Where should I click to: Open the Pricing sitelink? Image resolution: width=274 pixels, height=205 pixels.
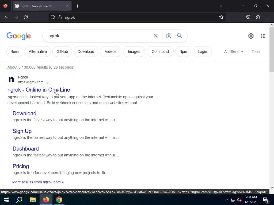[x=21, y=166]
